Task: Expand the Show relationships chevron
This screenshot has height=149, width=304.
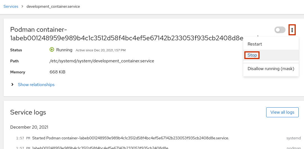Action: coord(12,85)
